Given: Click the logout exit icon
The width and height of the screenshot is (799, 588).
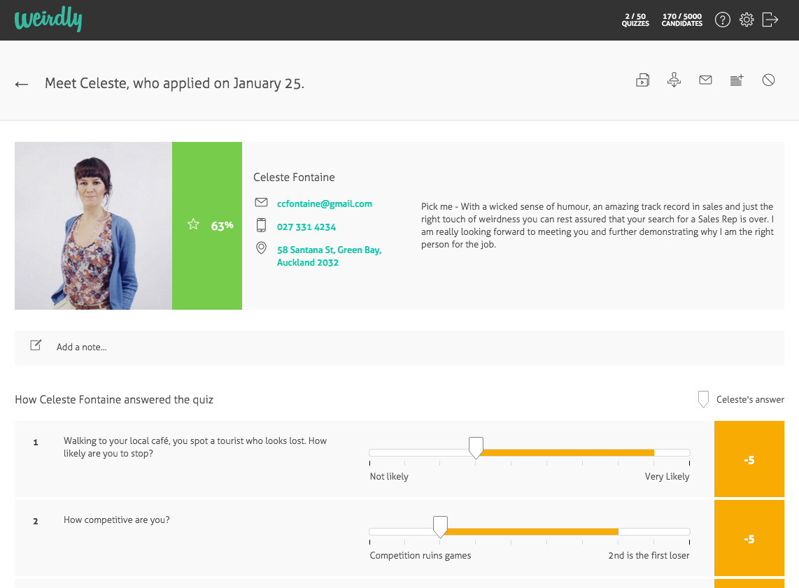Looking at the screenshot, I should click(x=770, y=20).
